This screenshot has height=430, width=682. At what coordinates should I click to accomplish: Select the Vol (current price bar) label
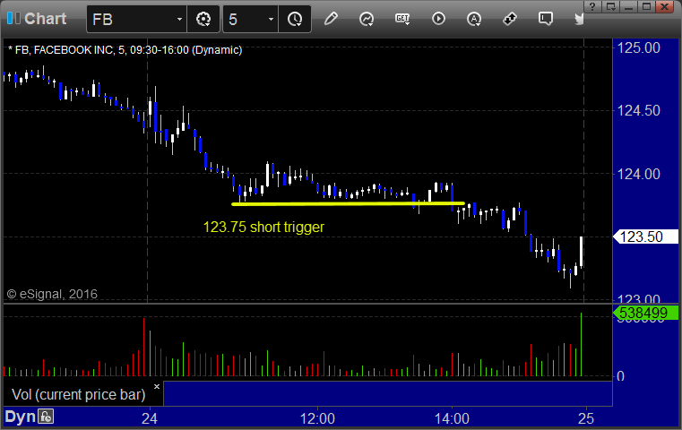click(x=78, y=394)
